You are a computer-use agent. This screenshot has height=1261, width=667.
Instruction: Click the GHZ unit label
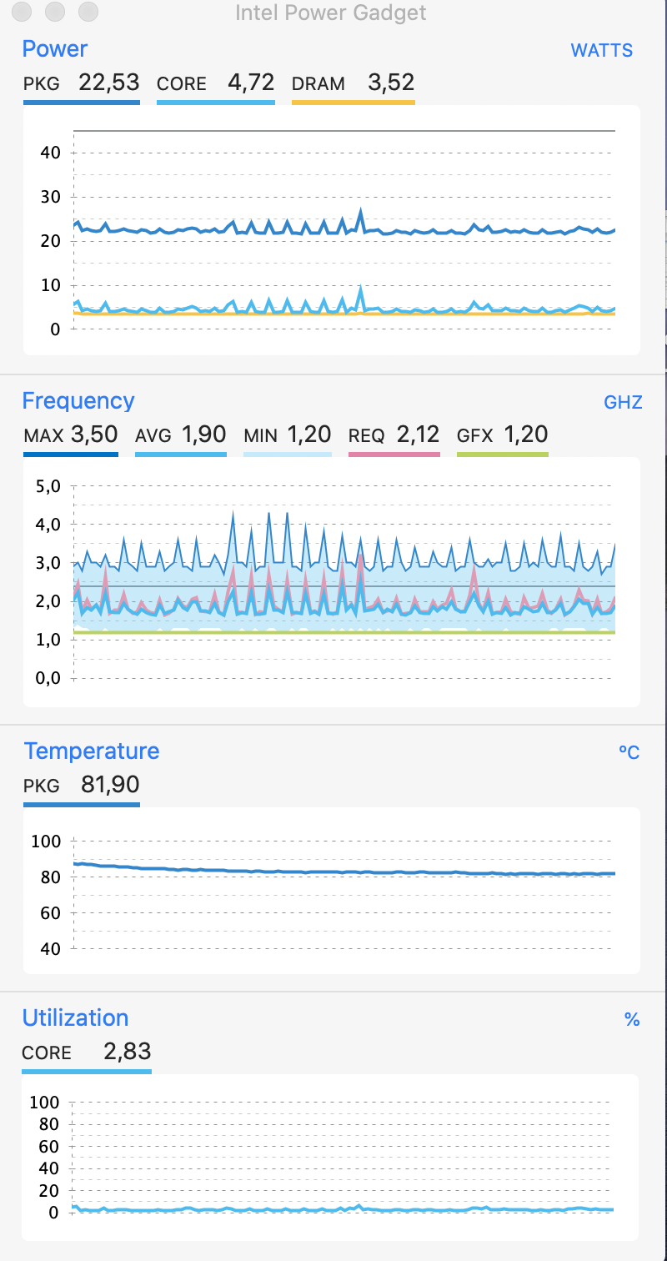click(x=623, y=402)
